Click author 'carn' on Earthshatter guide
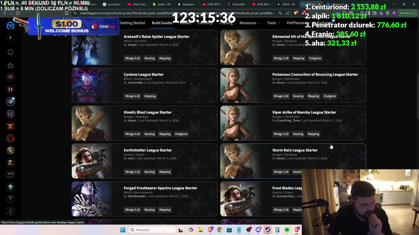 pyautogui.click(x=131, y=158)
